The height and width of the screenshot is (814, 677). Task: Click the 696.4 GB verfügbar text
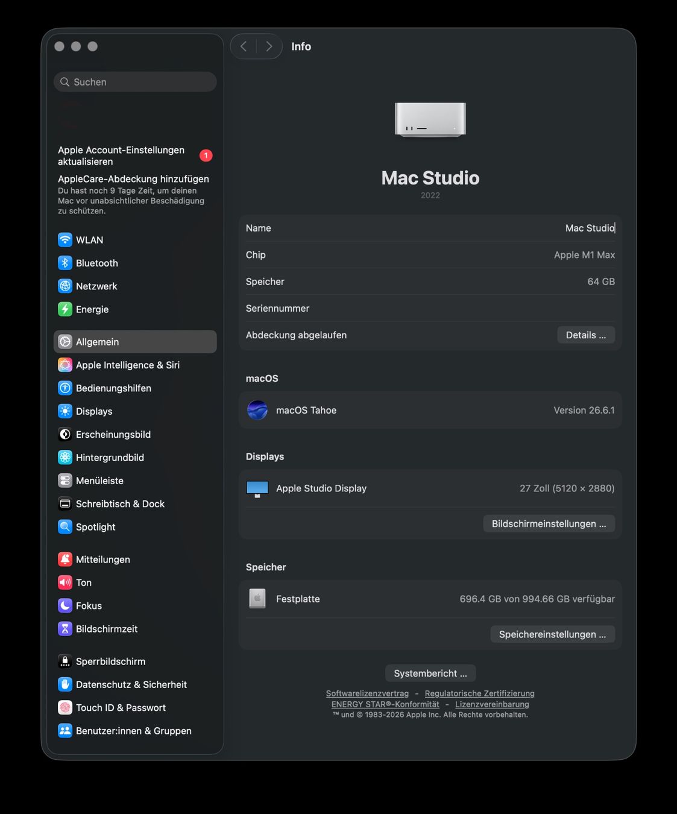(537, 599)
